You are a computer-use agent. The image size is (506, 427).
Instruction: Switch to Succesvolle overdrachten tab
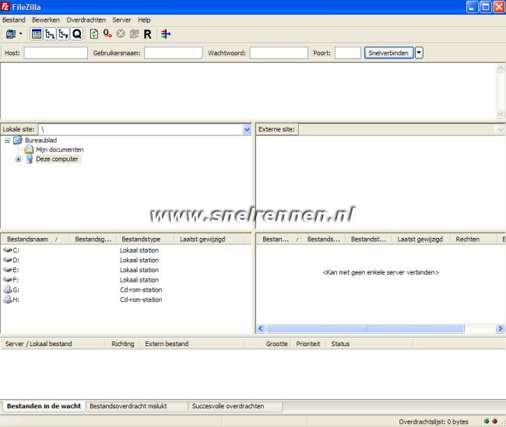point(236,406)
